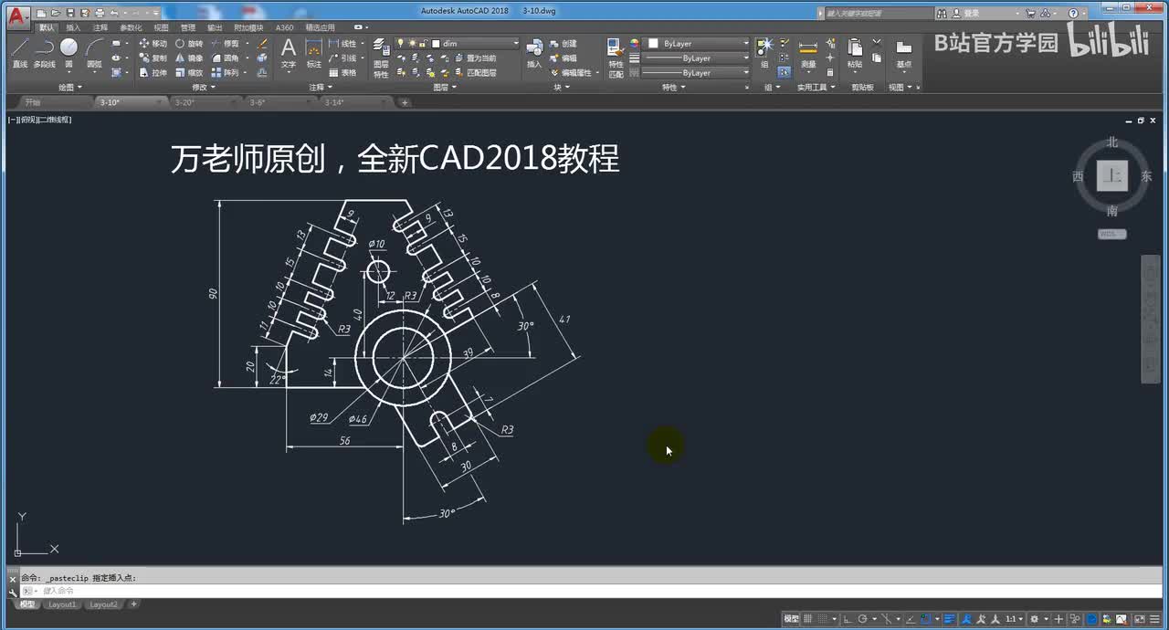Open the 3-20 drawing file tab
This screenshot has width=1169, height=630.
(205, 102)
